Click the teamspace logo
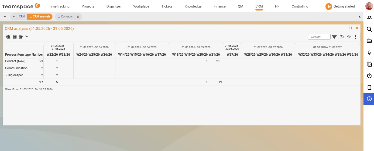The image size is (374, 151). tap(22, 6)
